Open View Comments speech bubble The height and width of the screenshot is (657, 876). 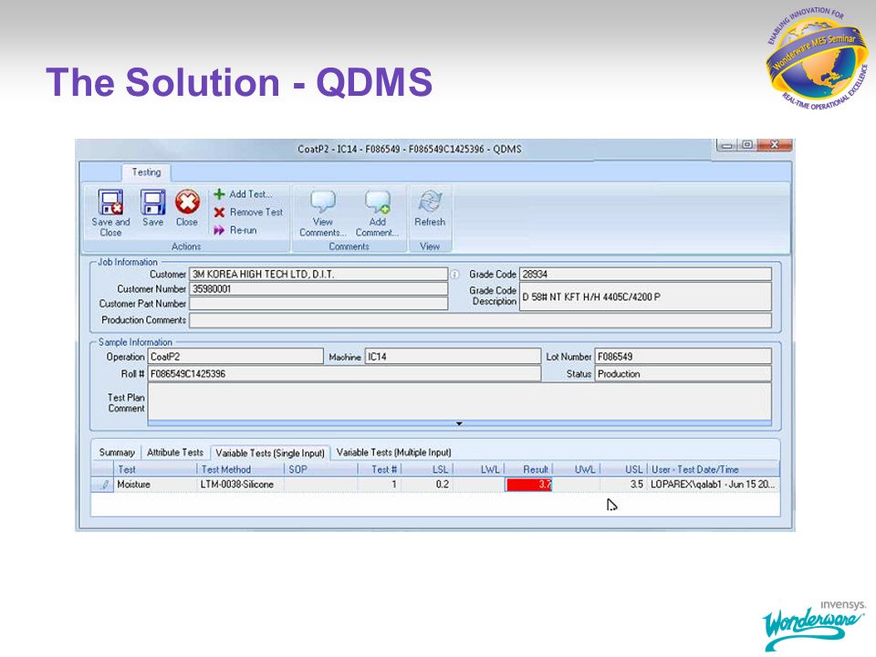coord(323,202)
